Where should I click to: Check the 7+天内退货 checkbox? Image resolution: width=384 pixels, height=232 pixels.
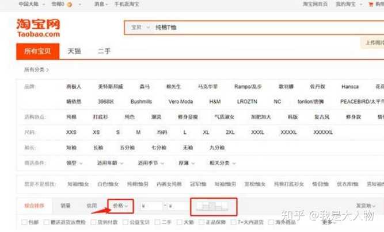click(x=234, y=222)
